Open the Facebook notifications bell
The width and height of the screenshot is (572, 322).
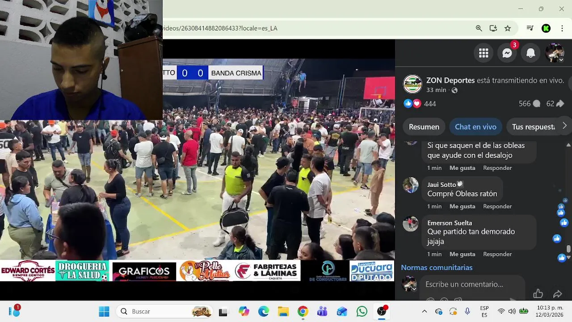pos(530,54)
